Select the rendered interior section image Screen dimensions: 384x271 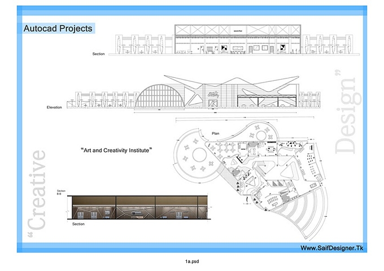(x=139, y=207)
